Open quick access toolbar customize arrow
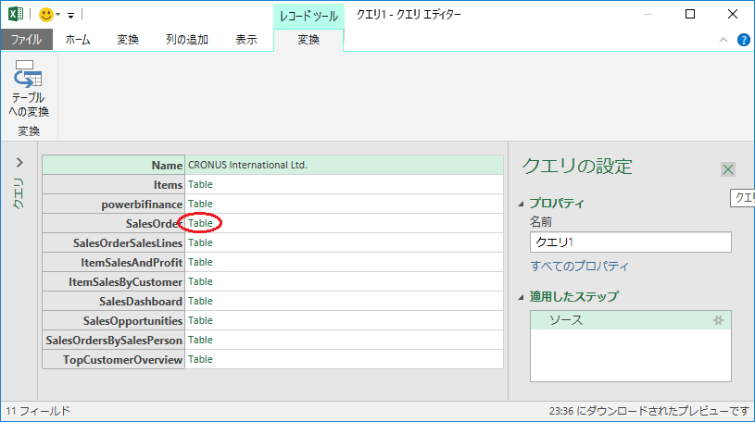The width and height of the screenshot is (755, 422). (69, 16)
